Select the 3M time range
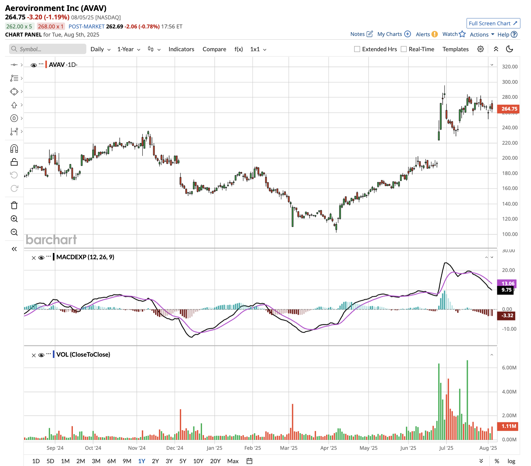531x466 pixels. 96,461
